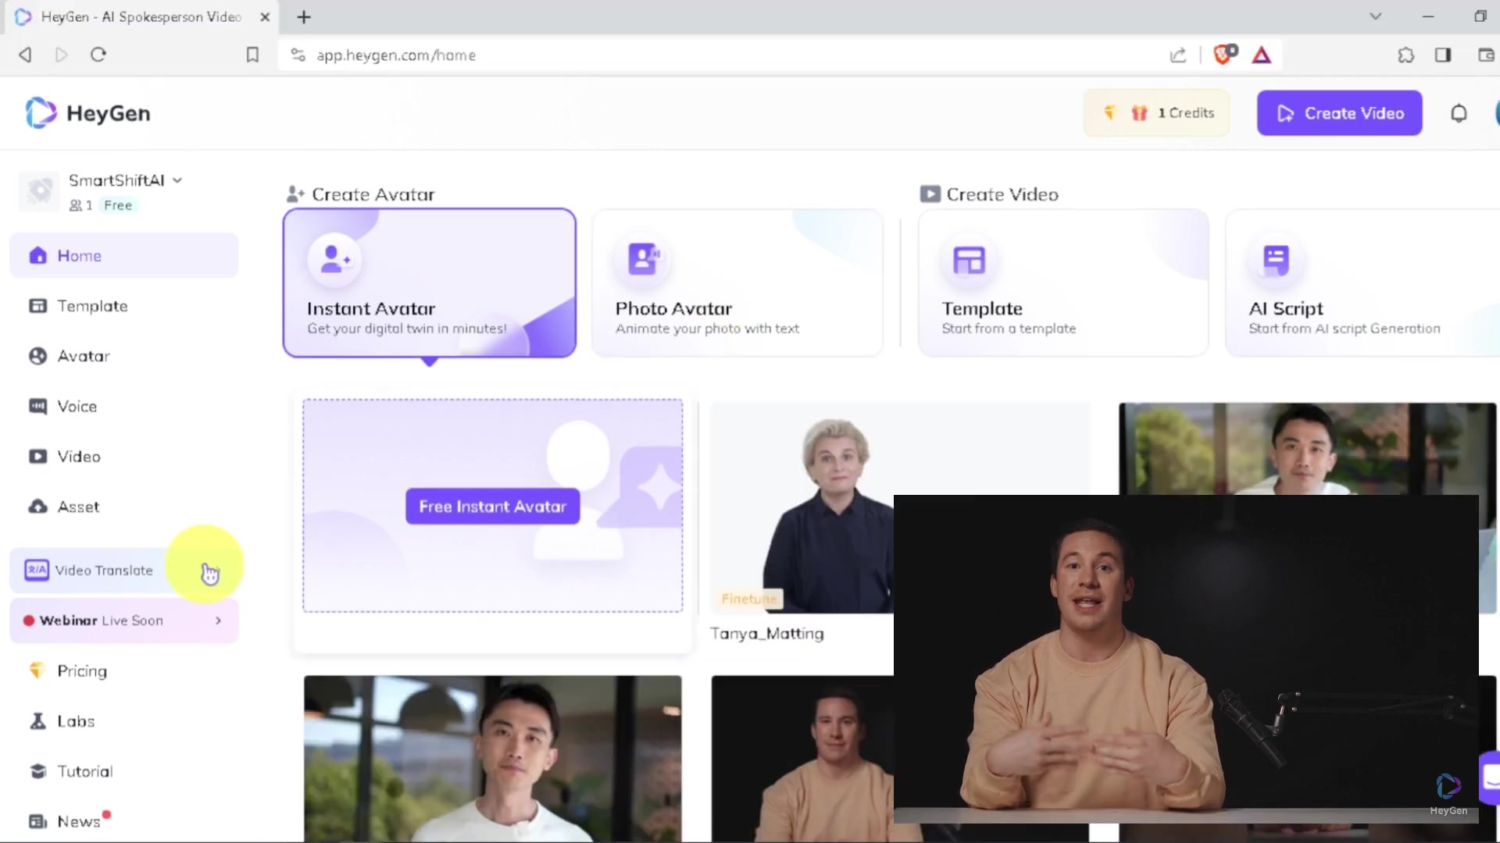The height and width of the screenshot is (843, 1500).
Task: Open the Labs link
Action: tap(123, 721)
